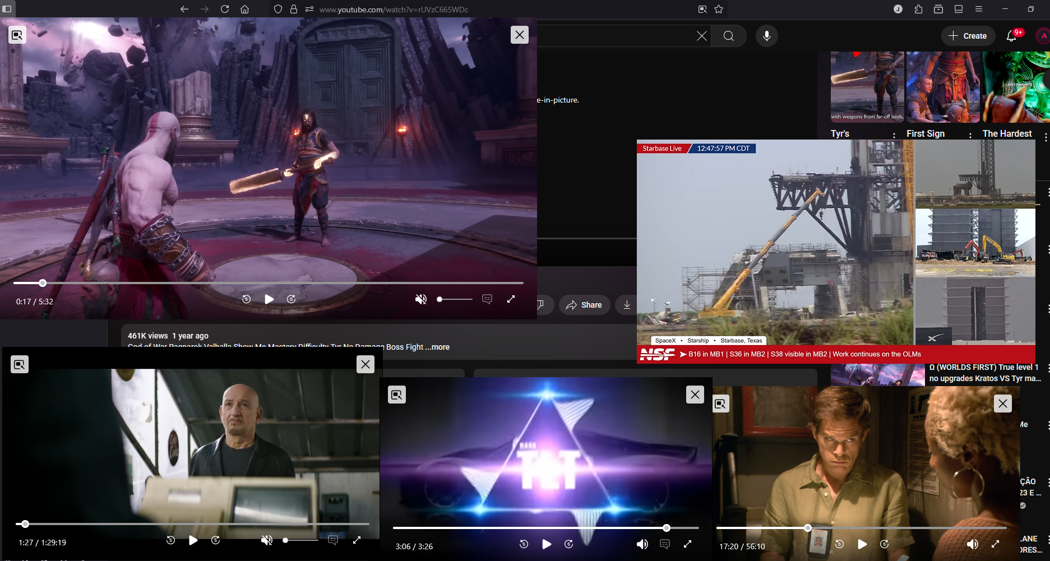The image size is (1050, 561).
Task: Download the video with the download button
Action: point(627,305)
